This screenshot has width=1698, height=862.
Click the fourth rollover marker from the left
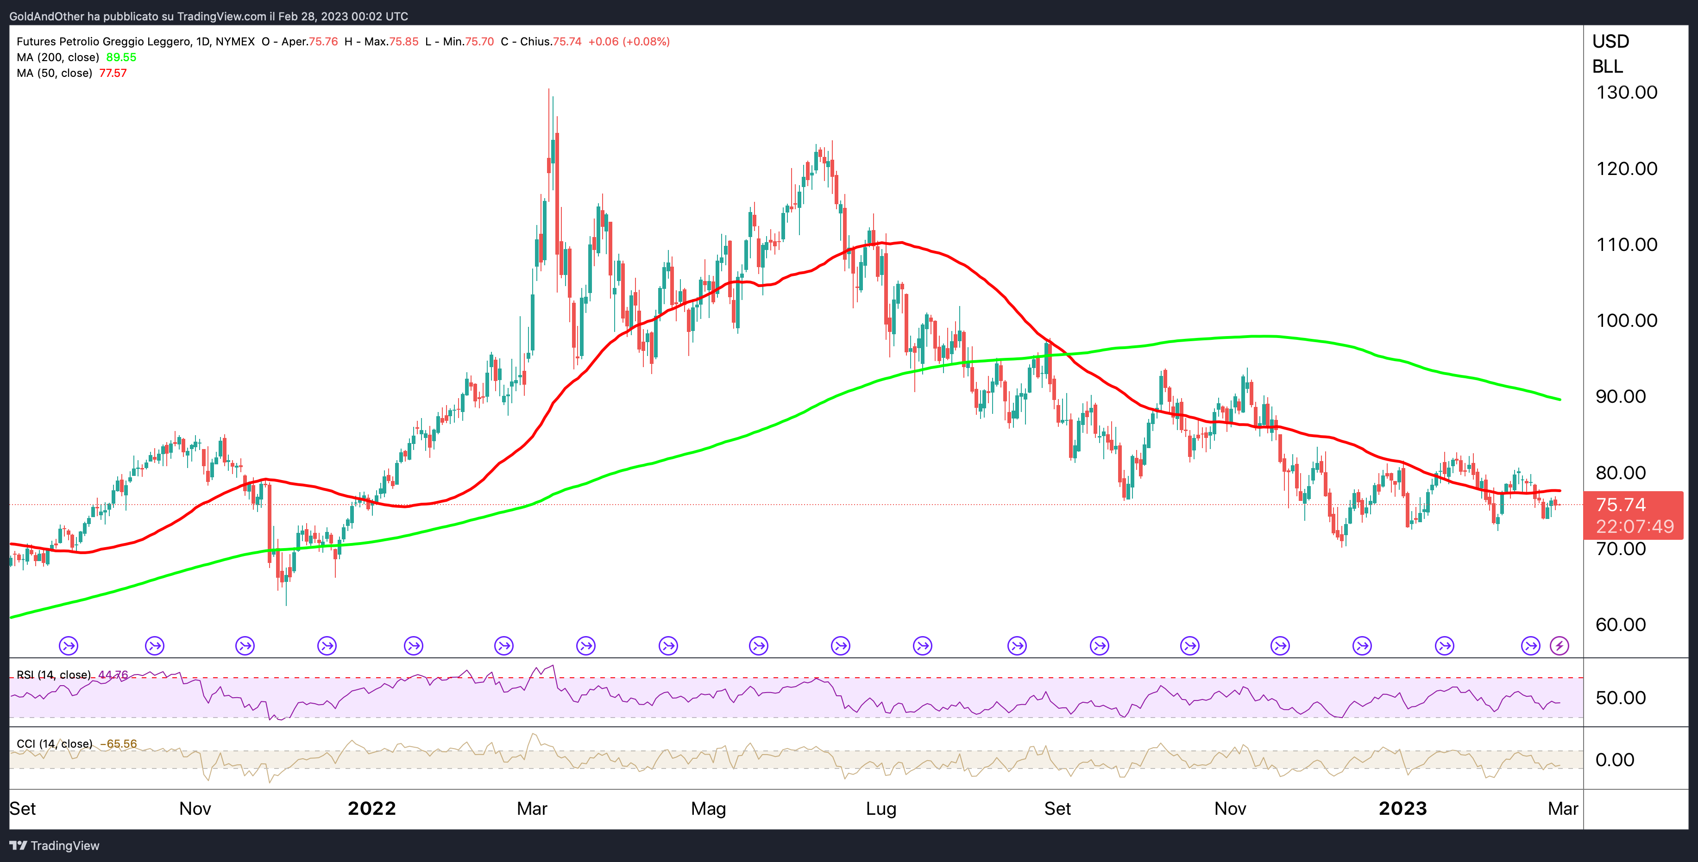[327, 646]
